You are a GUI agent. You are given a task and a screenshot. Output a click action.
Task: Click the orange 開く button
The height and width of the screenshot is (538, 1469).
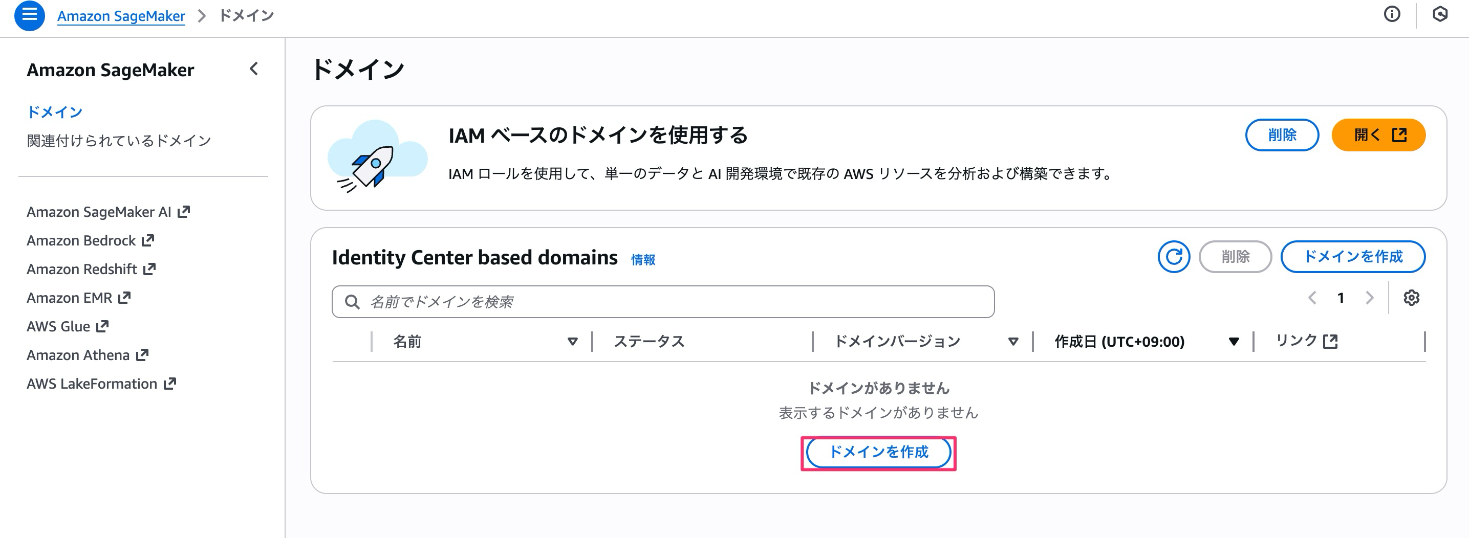1378,135
